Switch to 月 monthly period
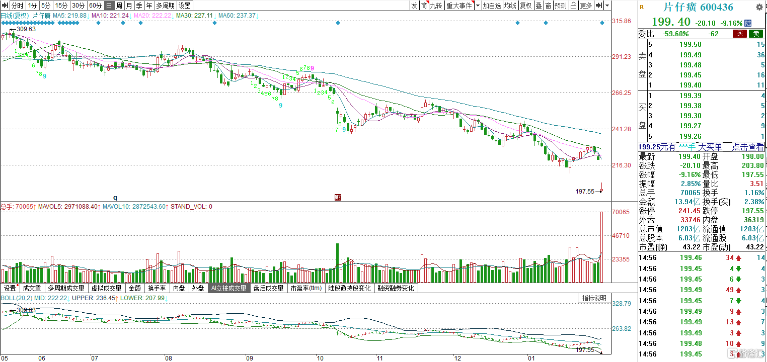The width and height of the screenshot is (767, 362). pos(129,6)
